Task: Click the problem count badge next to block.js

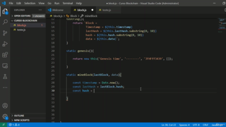Action: coord(42,25)
